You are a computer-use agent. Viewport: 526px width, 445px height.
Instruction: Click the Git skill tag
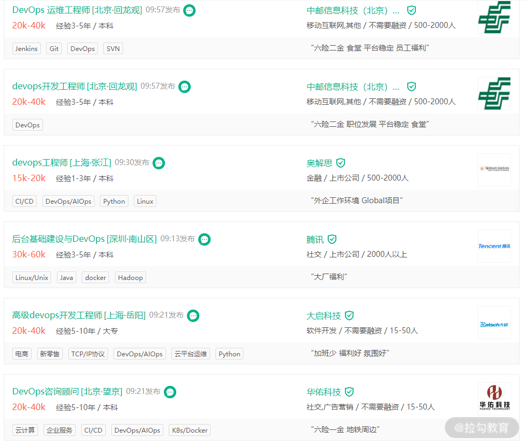[54, 49]
